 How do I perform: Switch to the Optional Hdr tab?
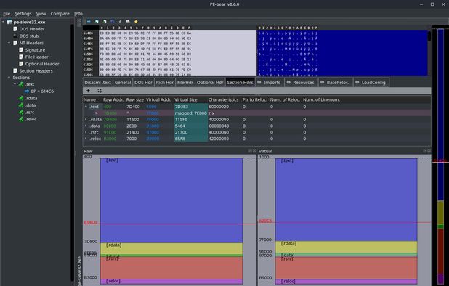(210, 82)
